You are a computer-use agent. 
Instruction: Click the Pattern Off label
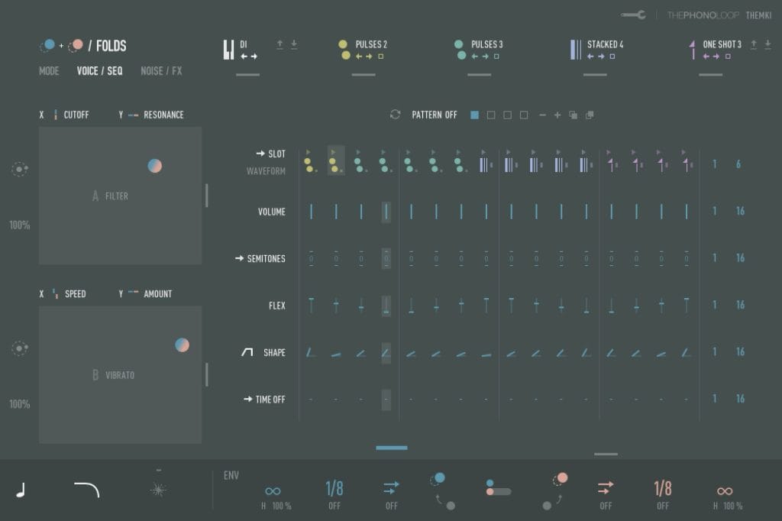click(435, 115)
